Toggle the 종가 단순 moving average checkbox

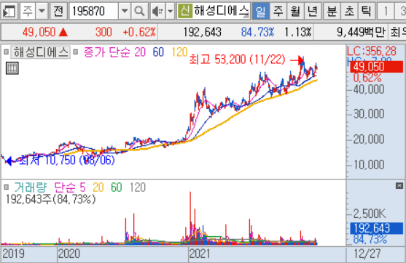coord(75,52)
